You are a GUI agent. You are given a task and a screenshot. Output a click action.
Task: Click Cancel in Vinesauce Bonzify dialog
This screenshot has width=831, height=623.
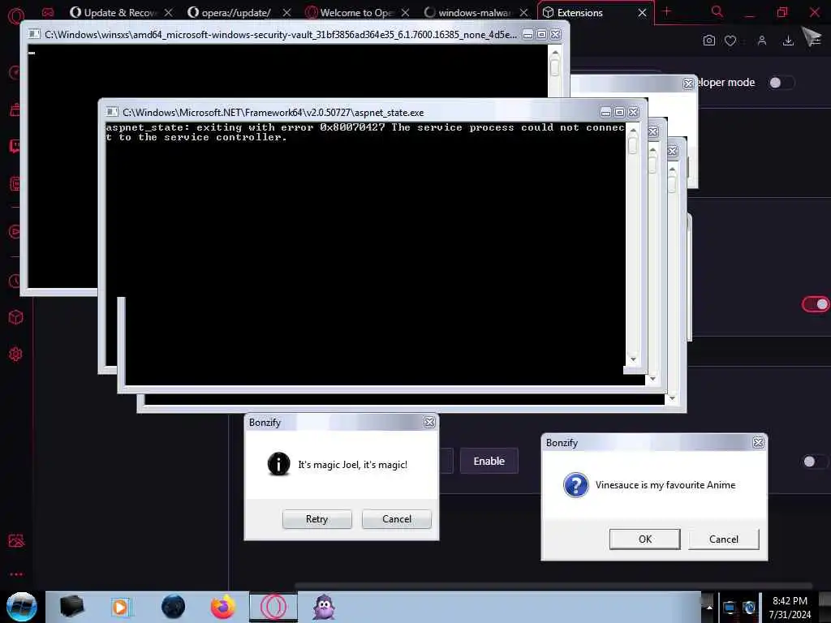pyautogui.click(x=723, y=539)
